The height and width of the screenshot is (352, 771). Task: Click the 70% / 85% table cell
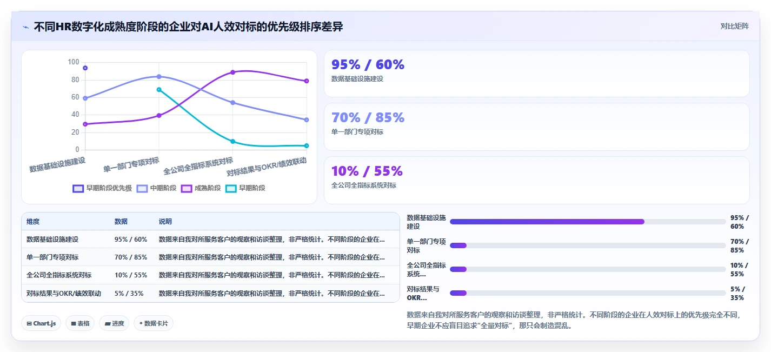[131, 257]
